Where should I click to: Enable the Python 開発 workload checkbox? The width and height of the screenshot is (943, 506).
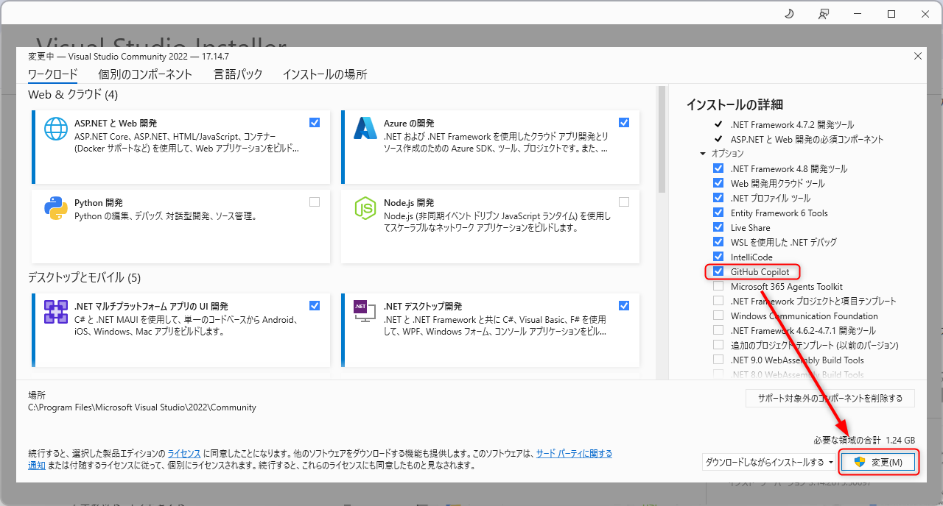(315, 202)
